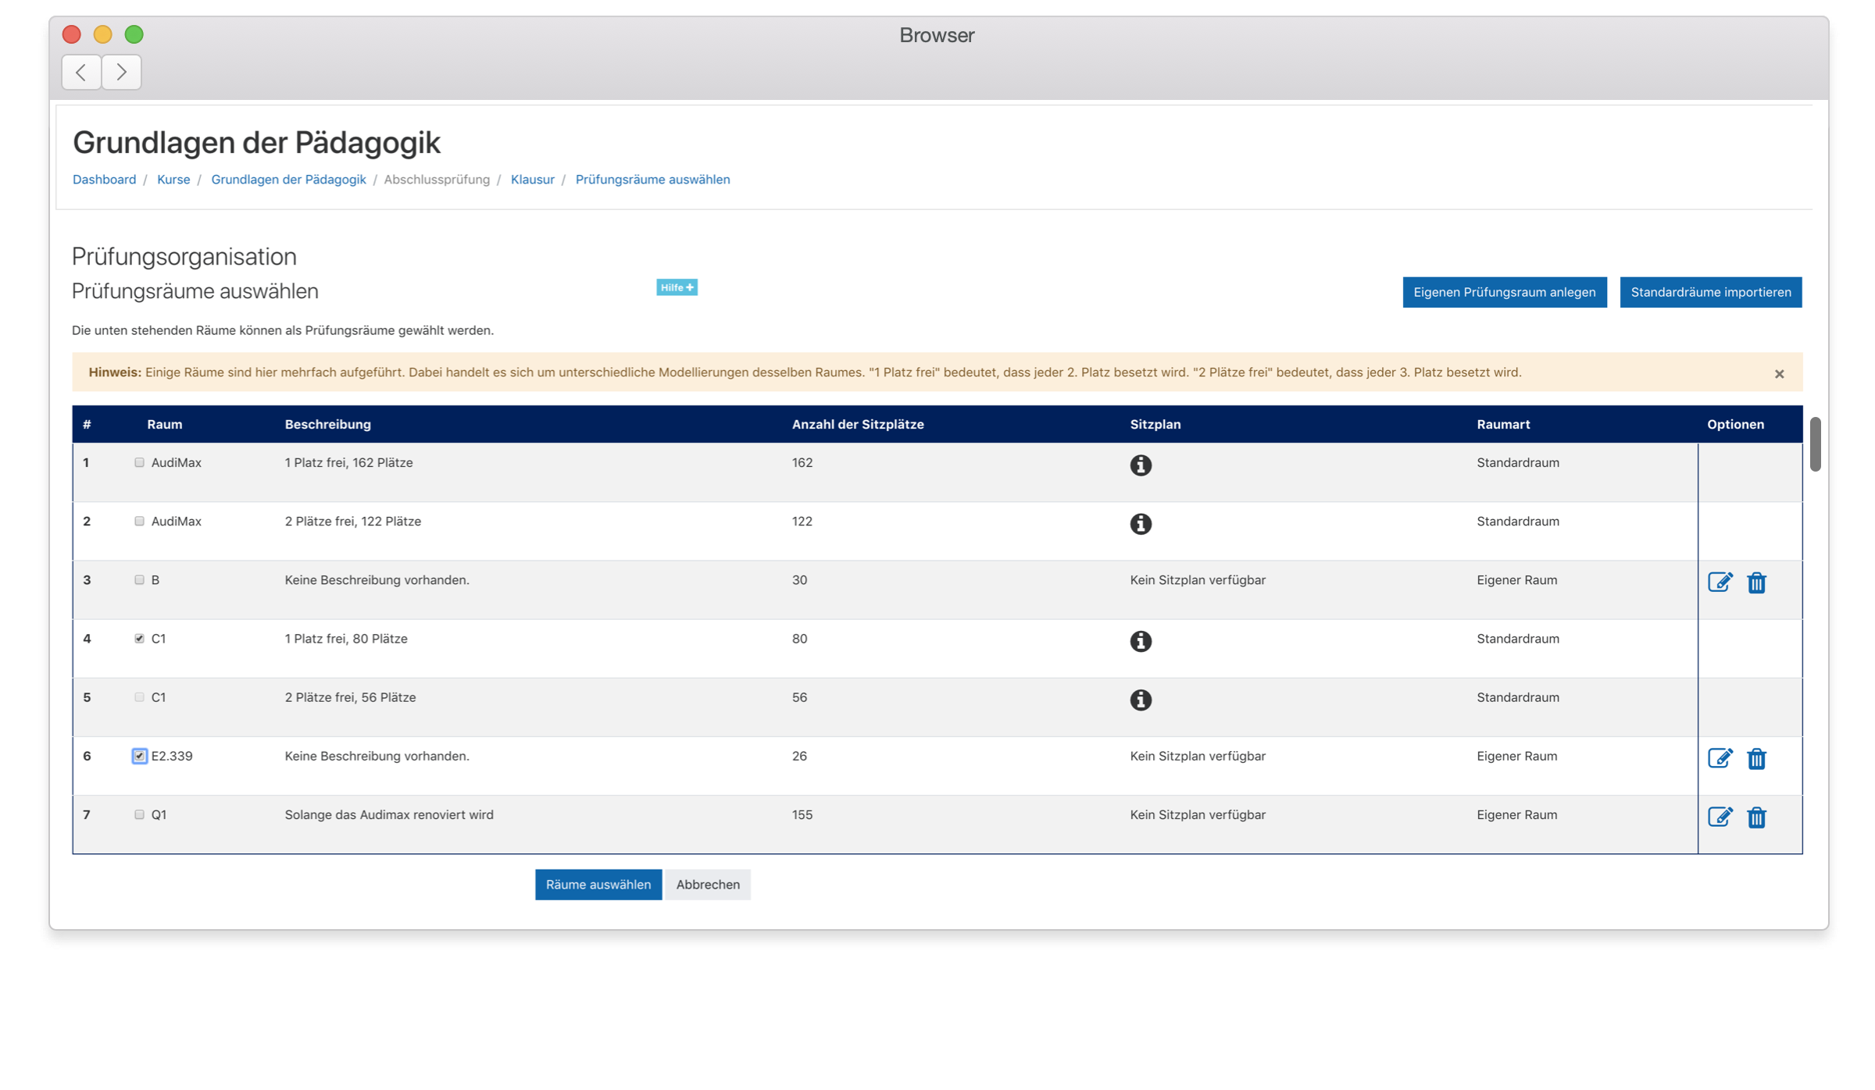Edit the Q1 room entry
This screenshot has width=1875, height=1090.
coord(1719,817)
